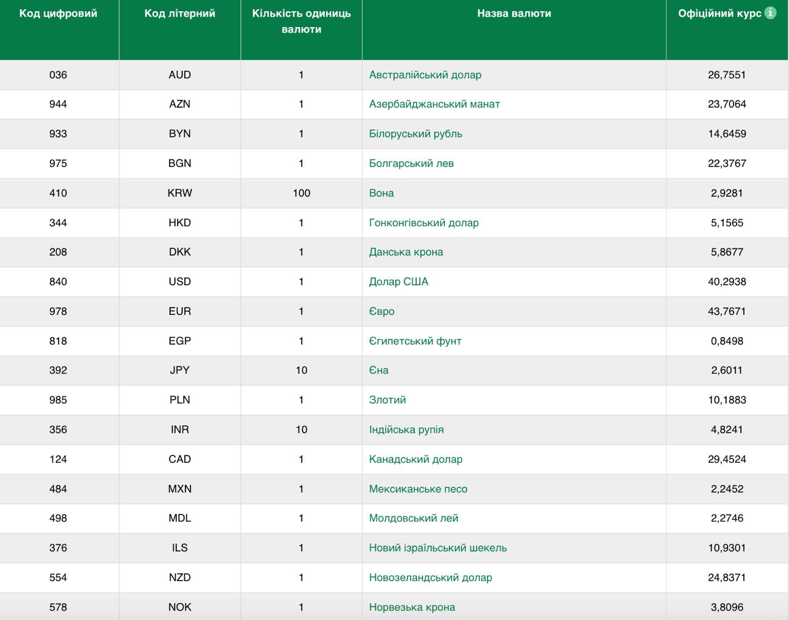Click the Білоруський рубль currency name
This screenshot has width=789, height=620.
click(x=415, y=134)
